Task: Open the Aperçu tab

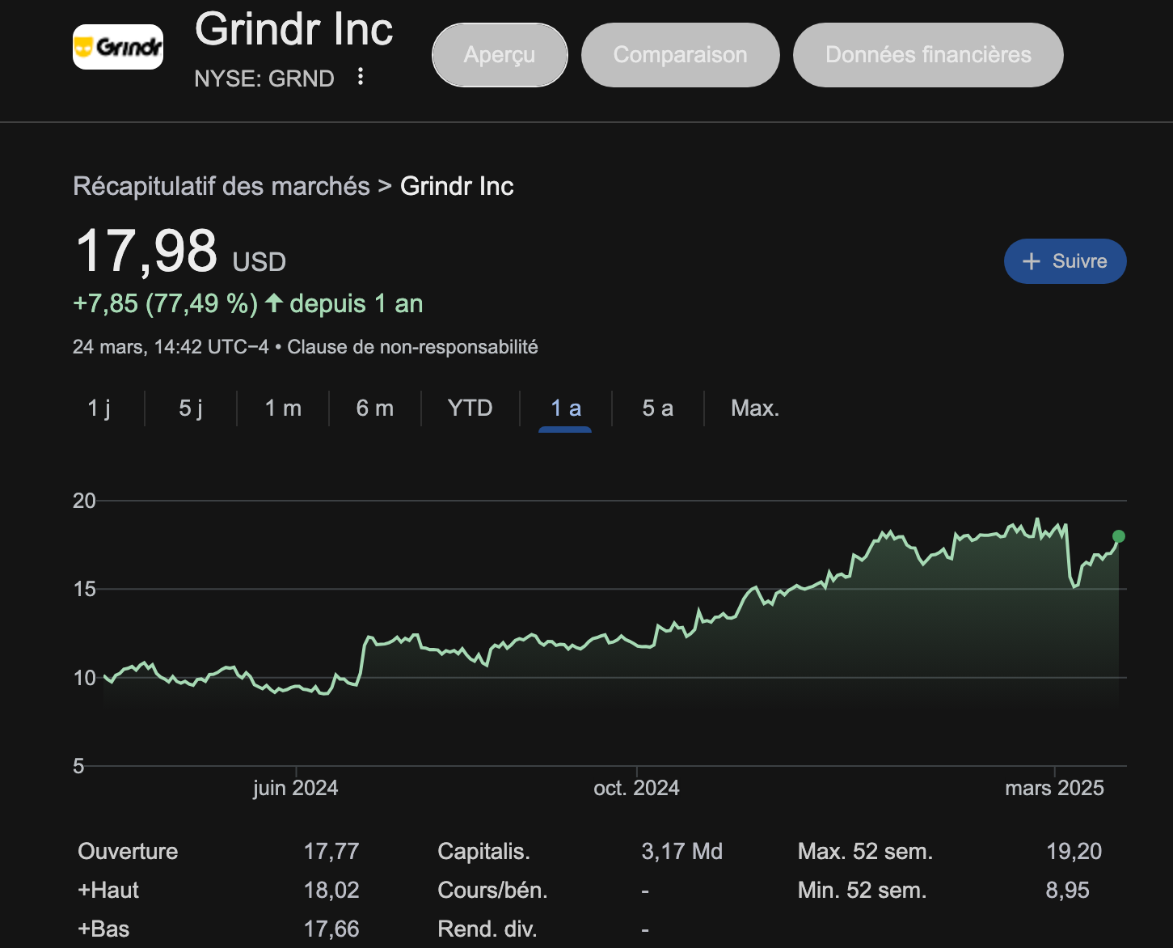Action: 500,55
